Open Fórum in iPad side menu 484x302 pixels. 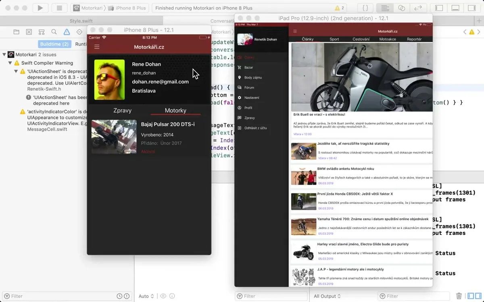pos(262,87)
